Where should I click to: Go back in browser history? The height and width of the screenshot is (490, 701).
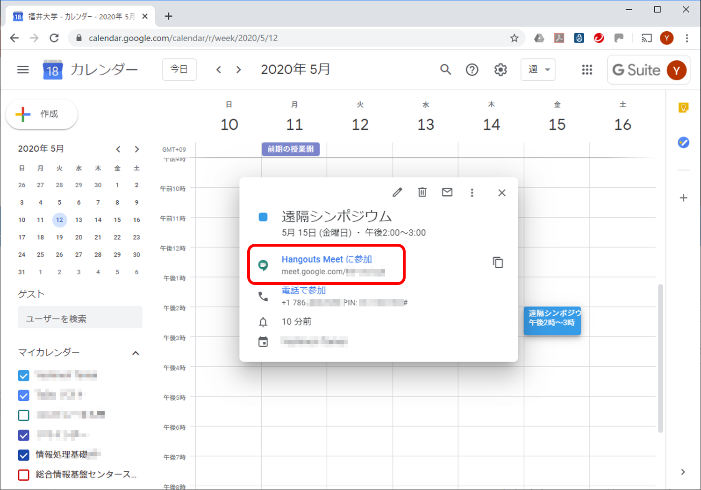tap(14, 38)
